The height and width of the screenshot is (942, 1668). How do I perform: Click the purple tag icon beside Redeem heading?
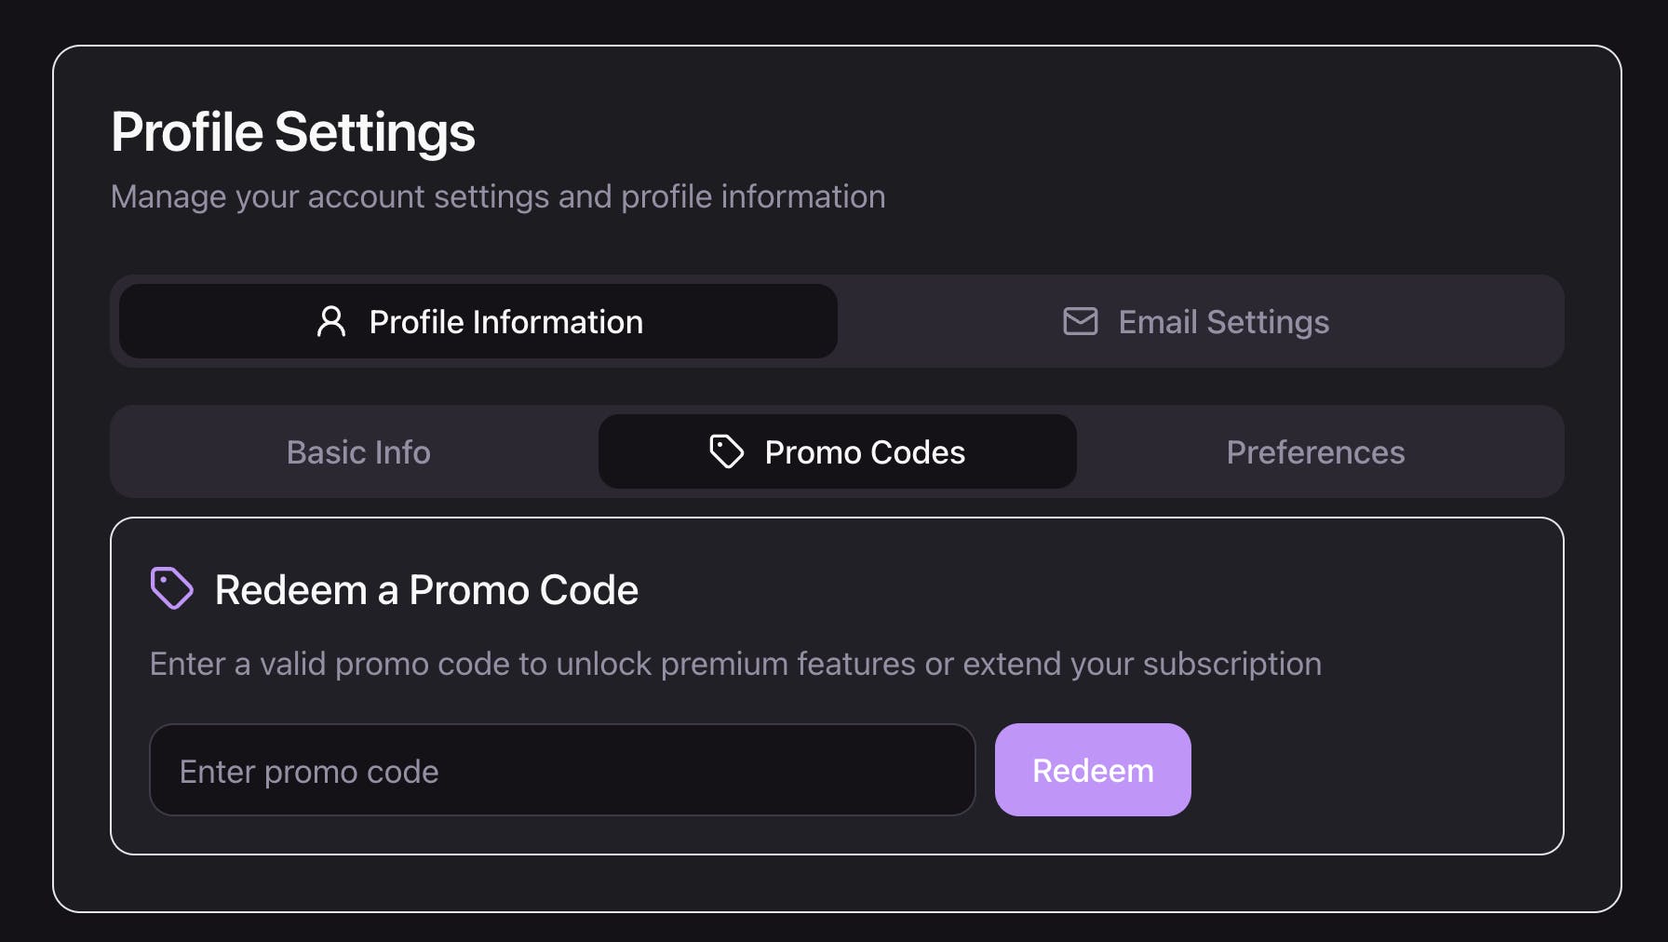point(172,588)
